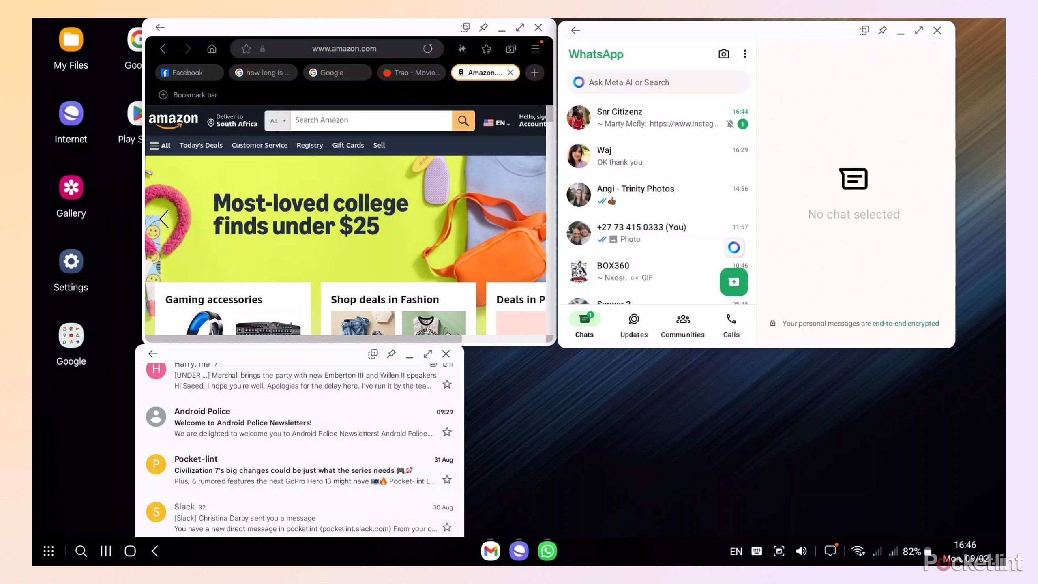Tap the green new chat button
1038x584 pixels.
pos(733,282)
